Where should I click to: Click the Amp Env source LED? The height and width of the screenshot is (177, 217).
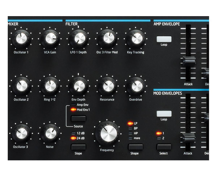tap(73, 105)
